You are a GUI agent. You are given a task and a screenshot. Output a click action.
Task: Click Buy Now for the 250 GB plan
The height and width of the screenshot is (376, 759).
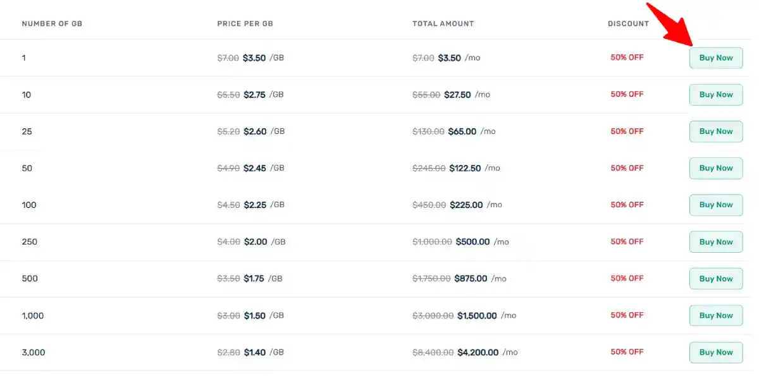[x=715, y=241]
